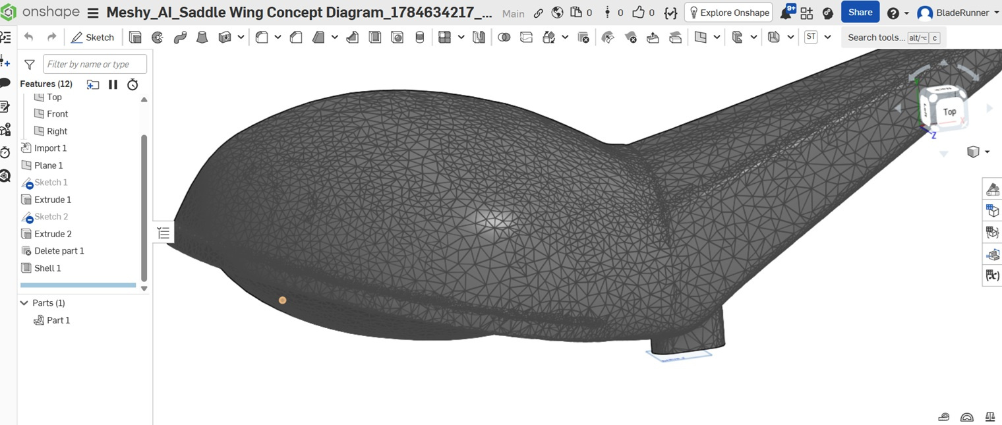Select the Delete face tool icon
This screenshot has height=425, width=1002.
pyautogui.click(x=631, y=38)
